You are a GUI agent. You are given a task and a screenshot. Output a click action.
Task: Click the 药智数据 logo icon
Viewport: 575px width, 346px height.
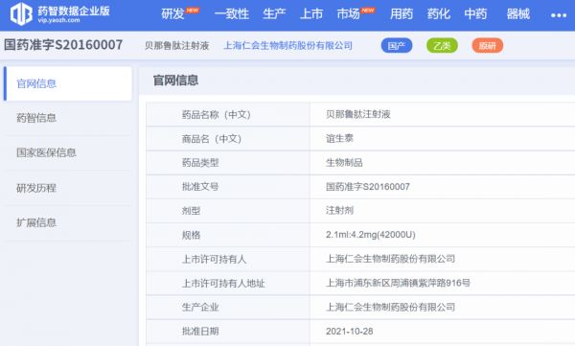[21, 14]
